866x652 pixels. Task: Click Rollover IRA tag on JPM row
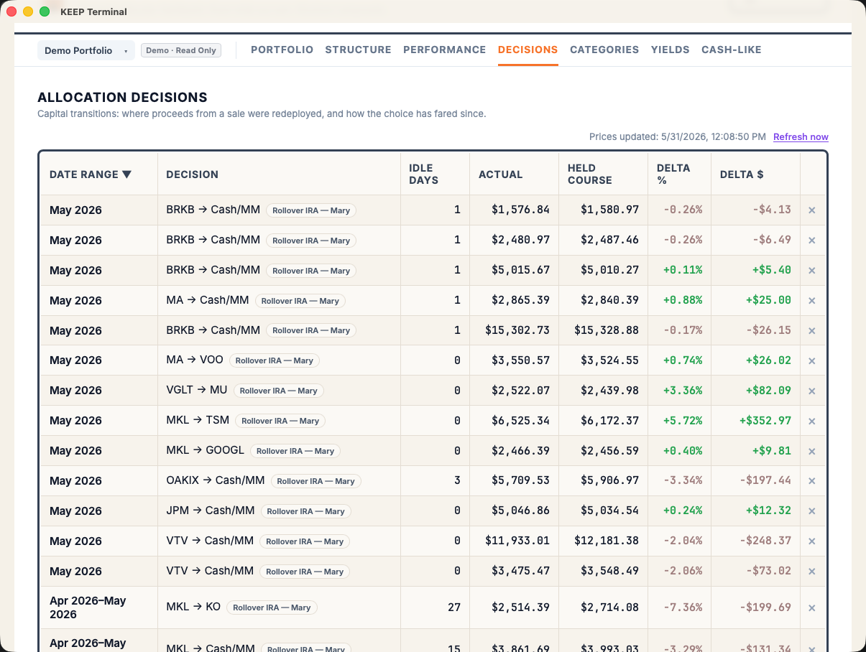[x=306, y=511]
